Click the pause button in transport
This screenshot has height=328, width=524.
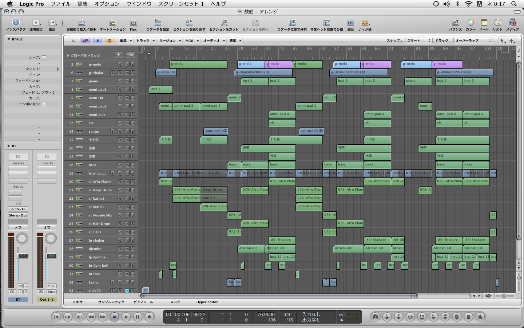click(138, 317)
